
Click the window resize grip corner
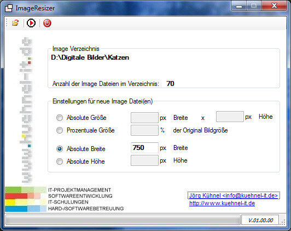[x=283, y=222]
